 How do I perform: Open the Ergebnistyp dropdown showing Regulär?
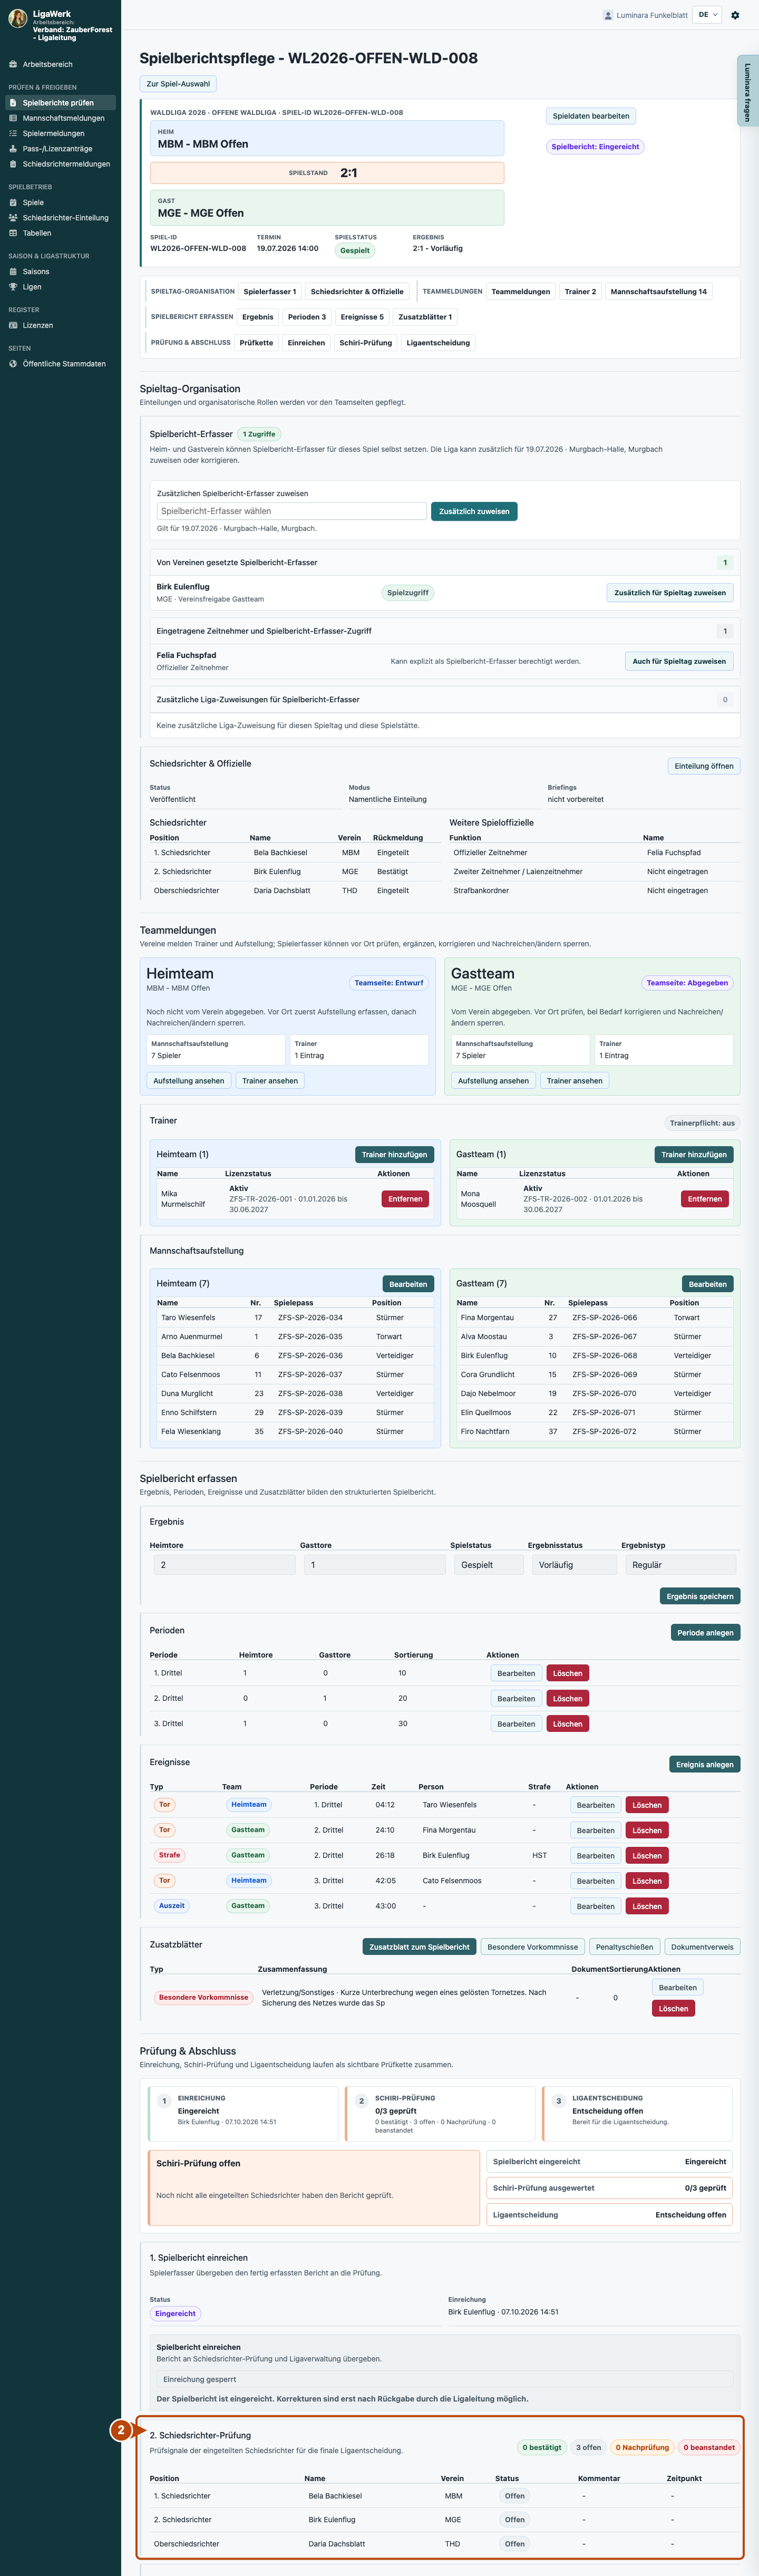coord(680,1565)
